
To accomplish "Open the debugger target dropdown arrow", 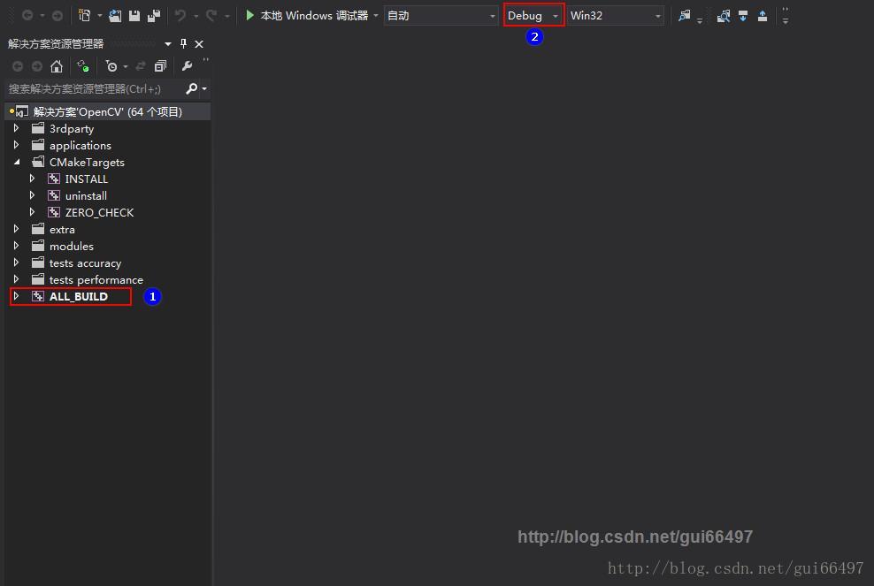I will click(376, 16).
